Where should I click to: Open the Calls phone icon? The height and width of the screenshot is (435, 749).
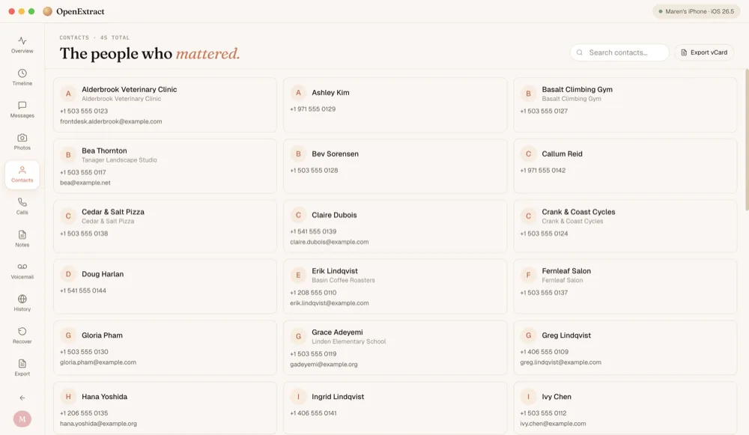tap(22, 202)
